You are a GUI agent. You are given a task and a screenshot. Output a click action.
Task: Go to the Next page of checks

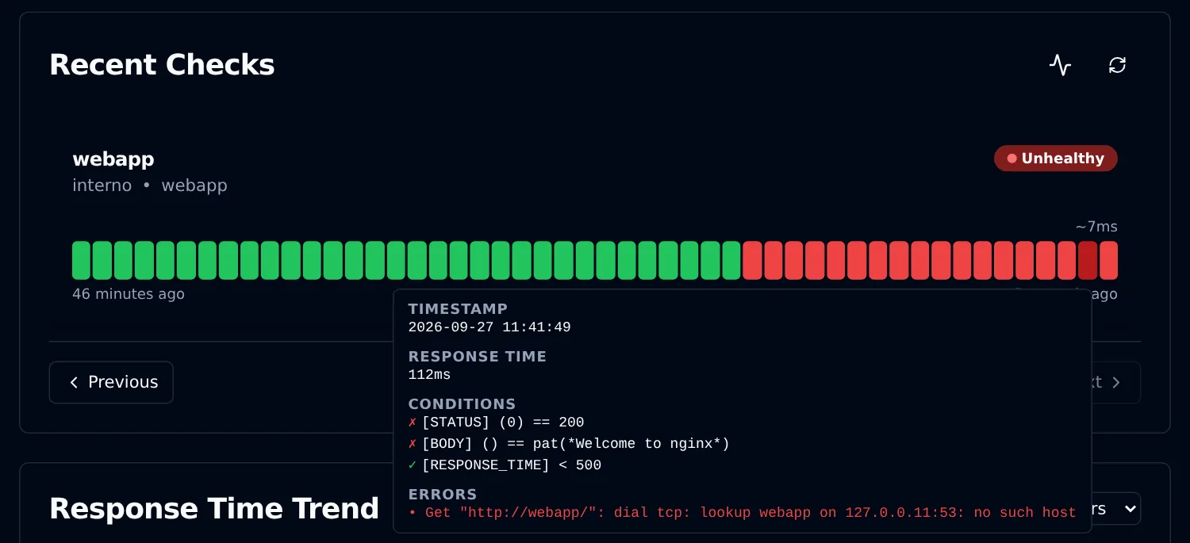pyautogui.click(x=1116, y=382)
